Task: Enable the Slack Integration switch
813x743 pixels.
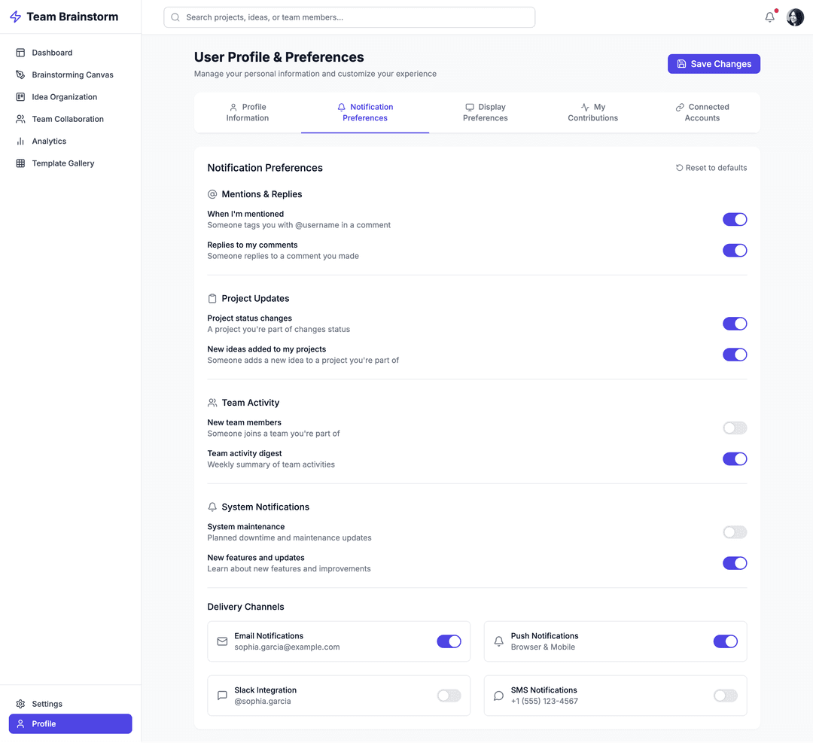Action: tap(449, 696)
